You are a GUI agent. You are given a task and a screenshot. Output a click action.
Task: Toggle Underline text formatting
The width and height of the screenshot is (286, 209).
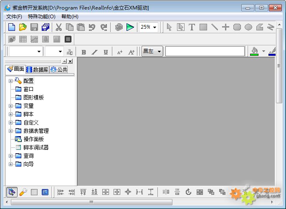pos(106,52)
